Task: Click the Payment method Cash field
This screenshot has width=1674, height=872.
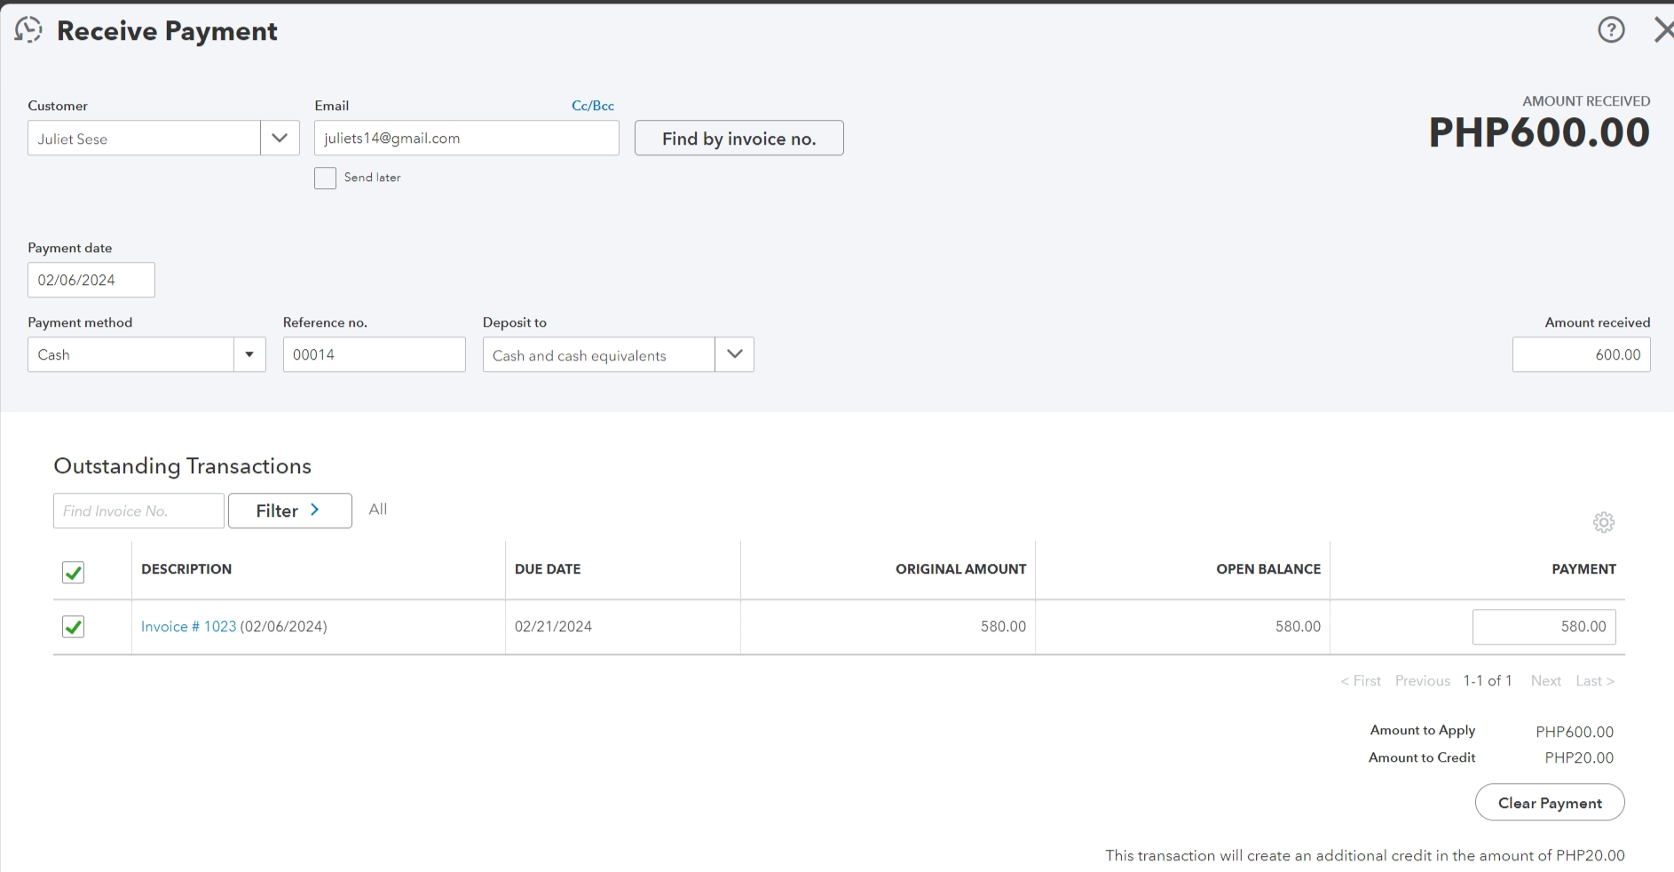Action: [130, 354]
